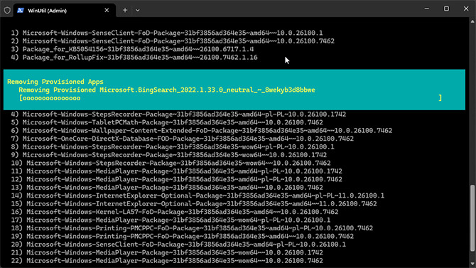The width and height of the screenshot is (476, 268).
Task: Click line 1 SenseClient-FoD 10.0.26100.1
Action: point(167,33)
